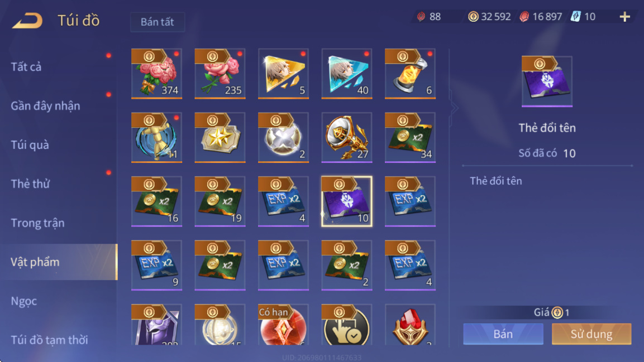The width and height of the screenshot is (644, 362).
Task: Select the pink roses item with 235
Action: coord(220,74)
